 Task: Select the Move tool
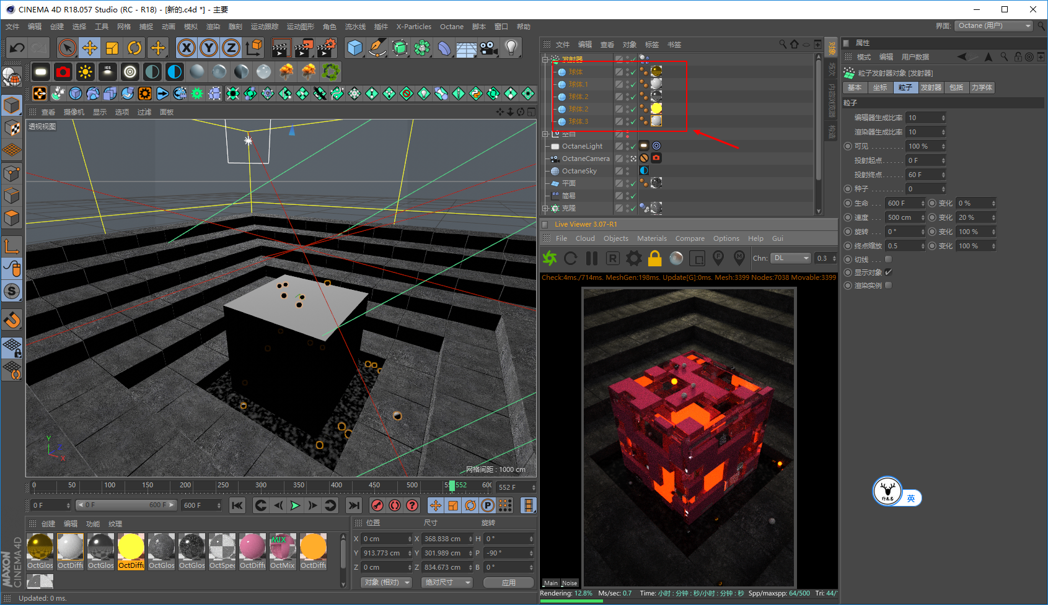tap(90, 48)
